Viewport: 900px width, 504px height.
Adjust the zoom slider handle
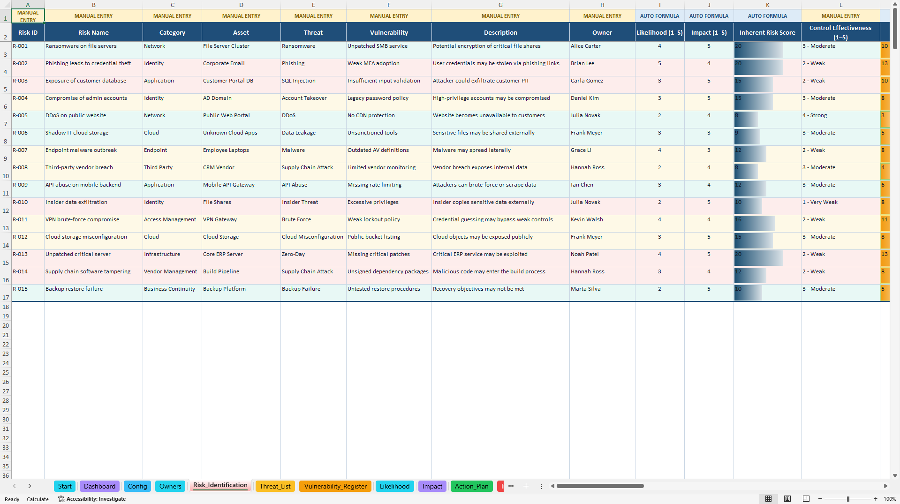(x=848, y=499)
